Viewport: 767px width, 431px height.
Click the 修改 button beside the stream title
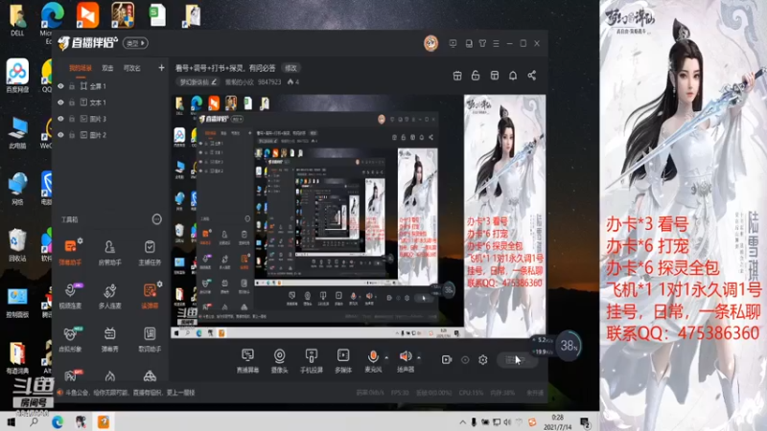click(x=291, y=68)
